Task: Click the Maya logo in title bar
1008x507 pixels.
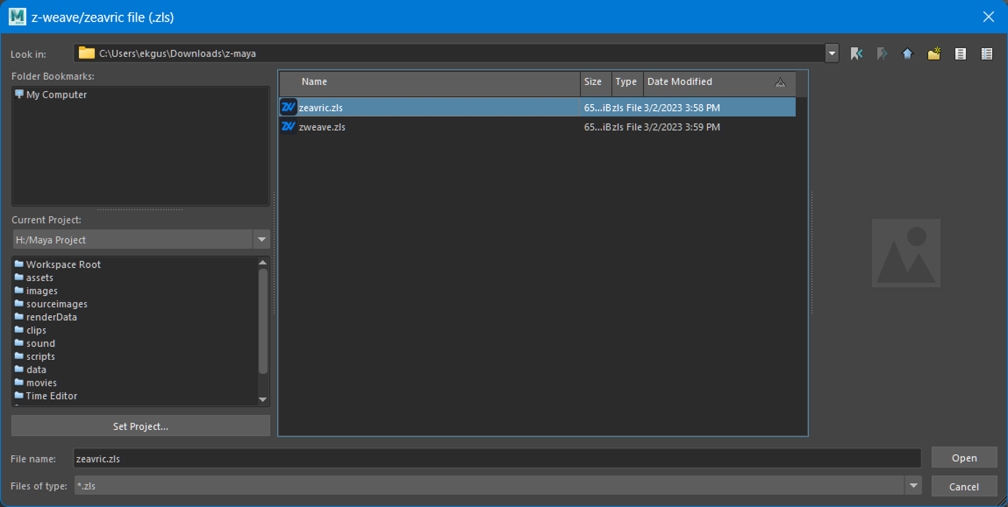Action: [x=17, y=17]
